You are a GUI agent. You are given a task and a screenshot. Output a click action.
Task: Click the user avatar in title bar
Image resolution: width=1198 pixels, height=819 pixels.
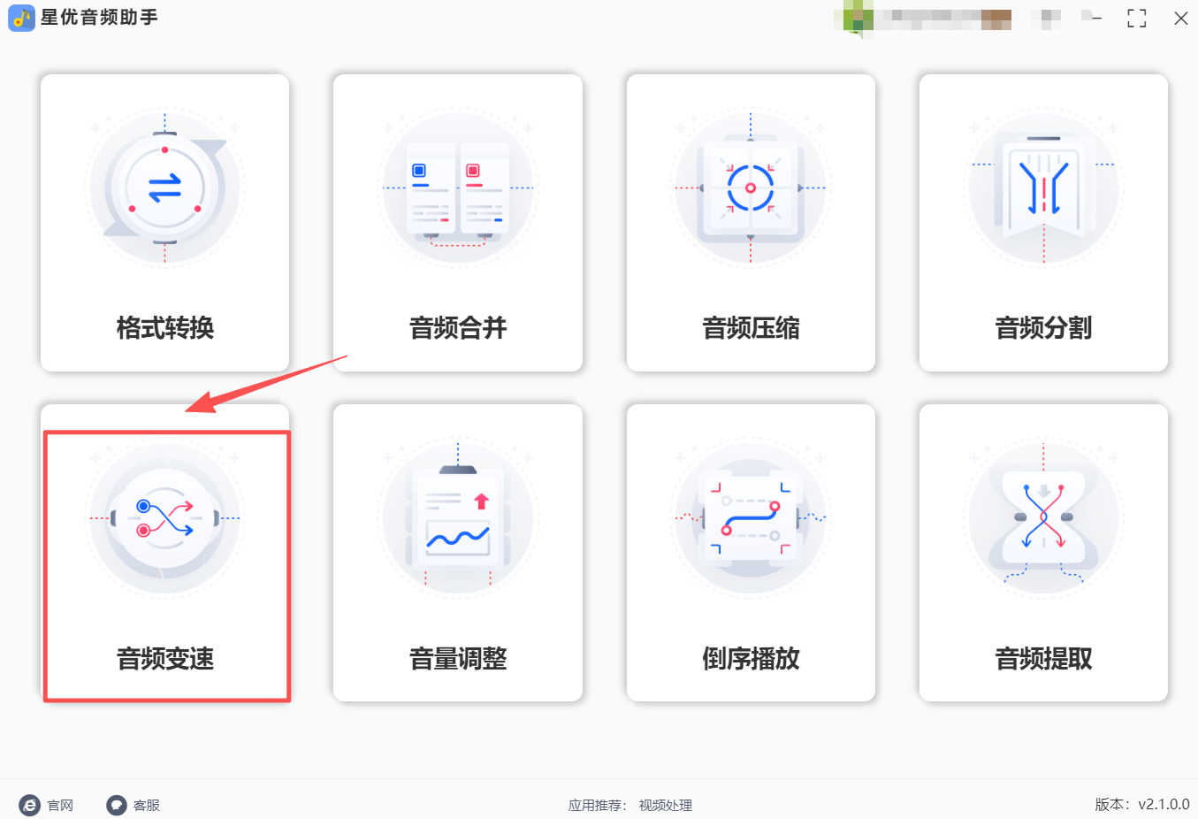(x=858, y=19)
